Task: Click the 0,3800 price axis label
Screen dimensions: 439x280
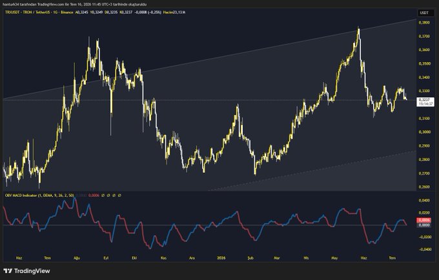Action: tap(424, 23)
